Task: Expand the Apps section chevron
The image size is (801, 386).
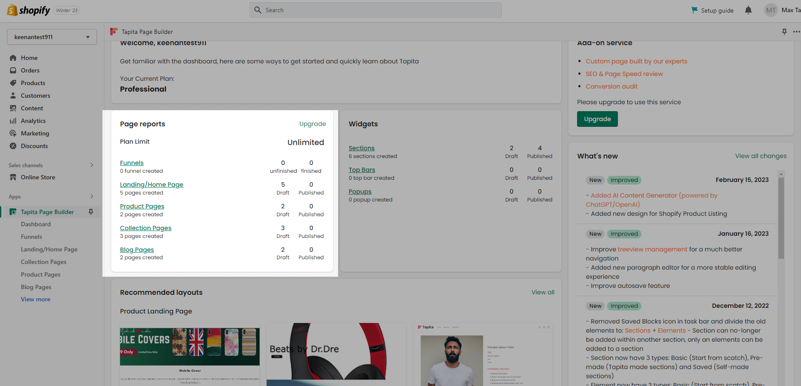Action: (x=92, y=196)
